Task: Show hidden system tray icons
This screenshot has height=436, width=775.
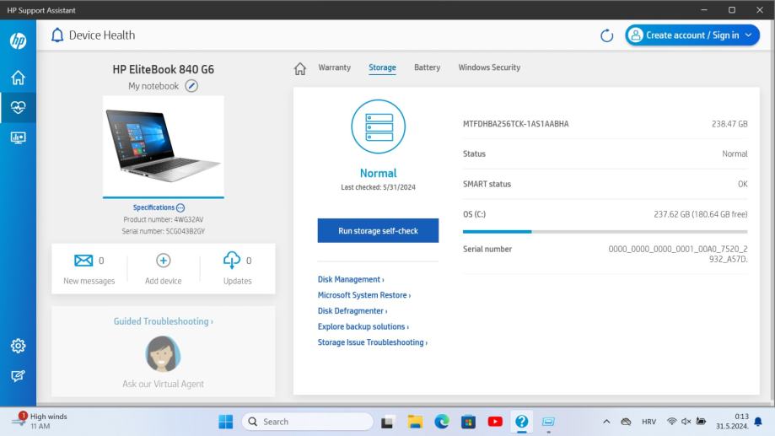Action: (607, 422)
